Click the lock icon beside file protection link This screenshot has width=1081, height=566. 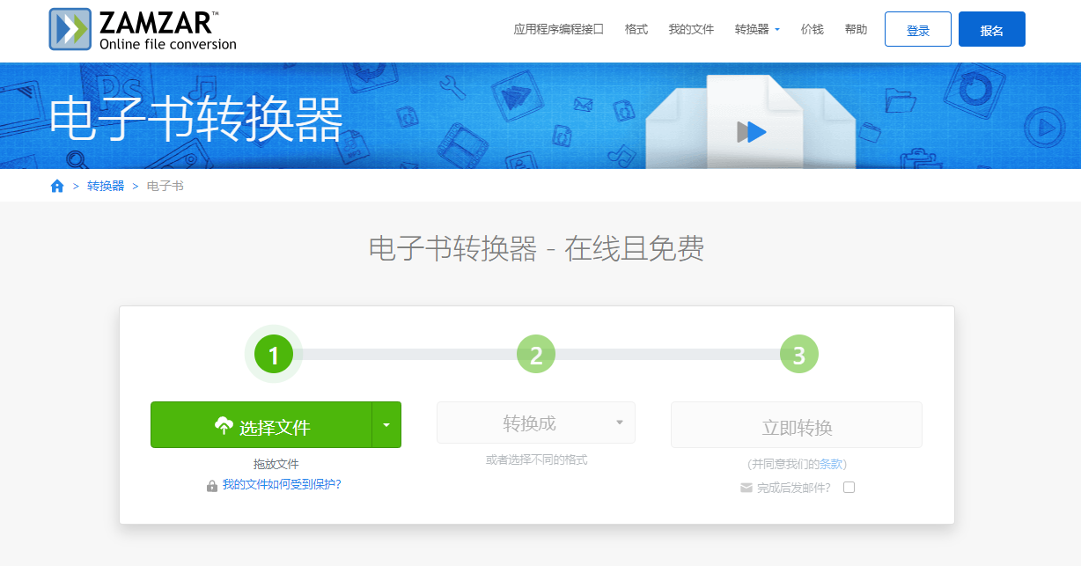coord(212,485)
